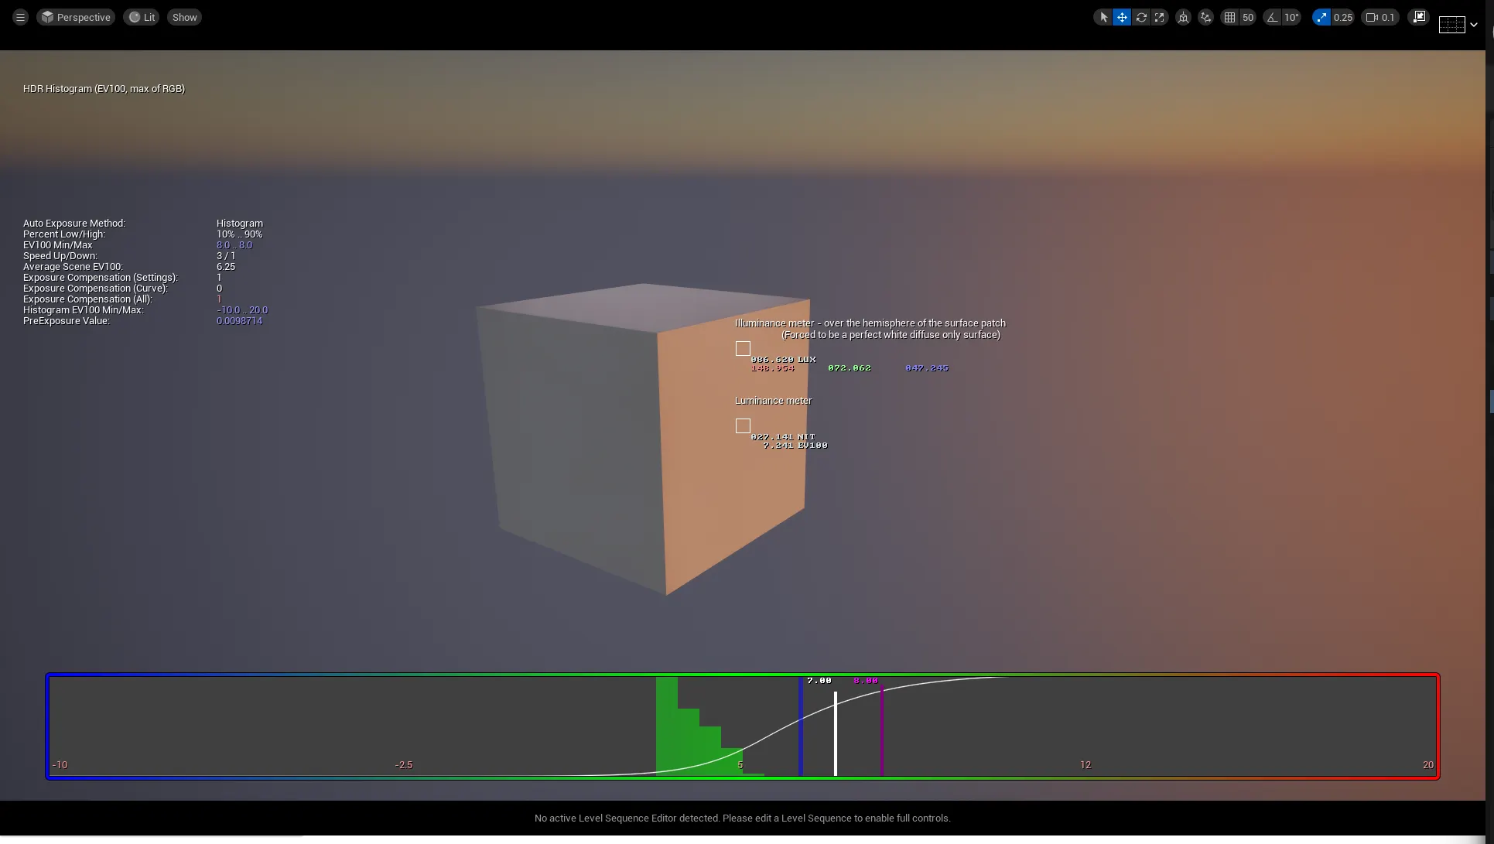Screen dimensions: 1494x844
Task: Open the Perspective view mode menu
Action: [x=76, y=17]
